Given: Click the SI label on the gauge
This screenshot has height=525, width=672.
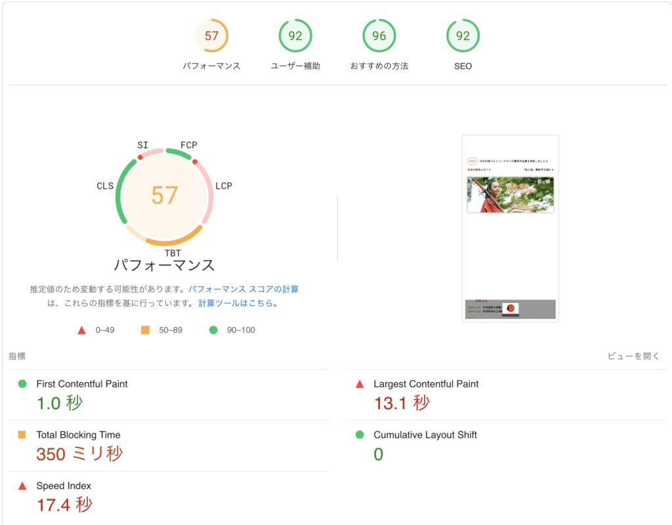Looking at the screenshot, I should coord(142,145).
